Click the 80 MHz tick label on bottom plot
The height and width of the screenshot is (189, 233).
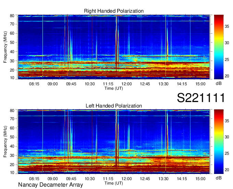click(12, 111)
